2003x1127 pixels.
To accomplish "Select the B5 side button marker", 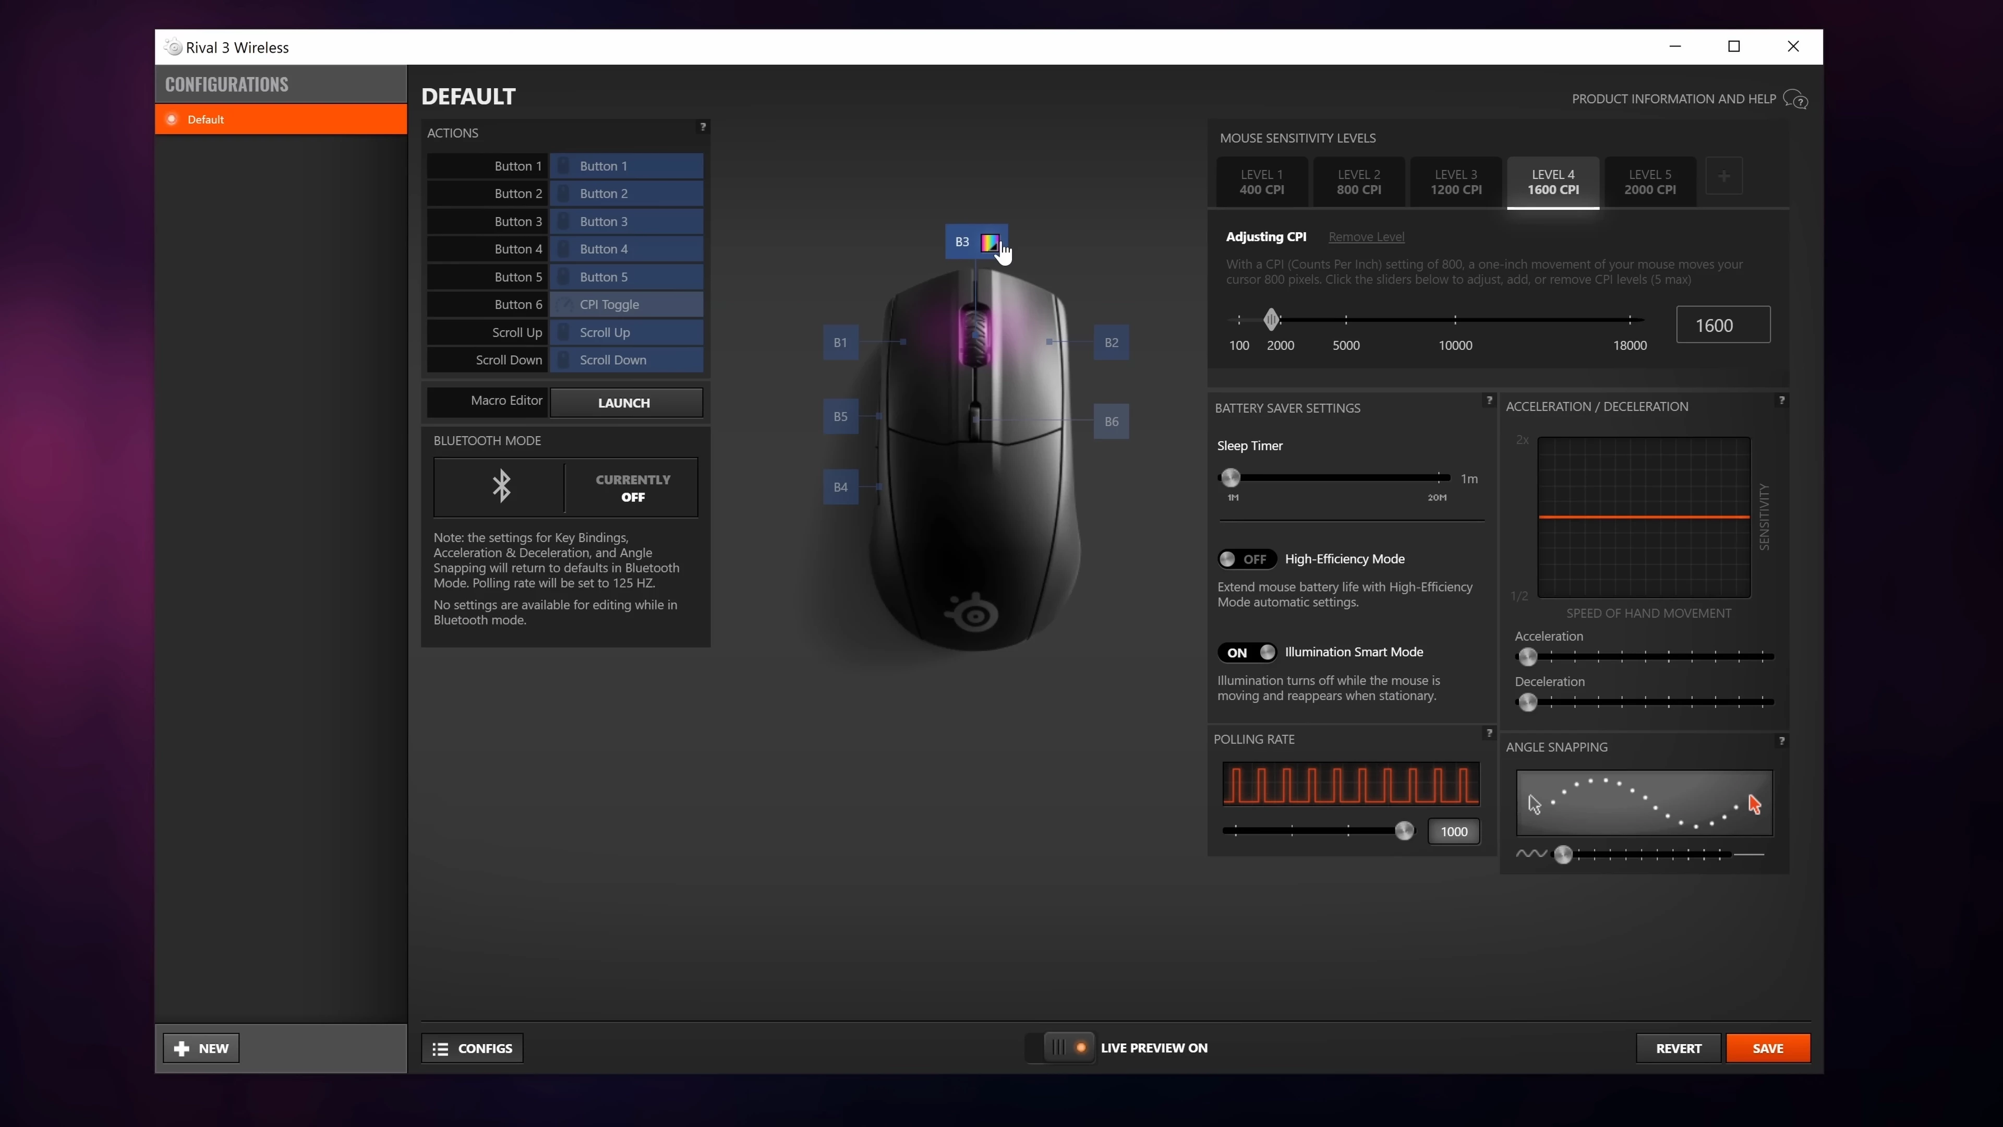I will tap(840, 416).
